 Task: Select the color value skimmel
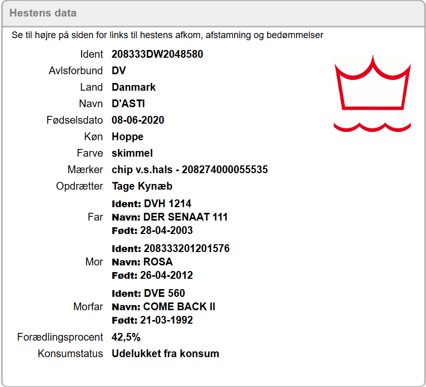pos(132,153)
